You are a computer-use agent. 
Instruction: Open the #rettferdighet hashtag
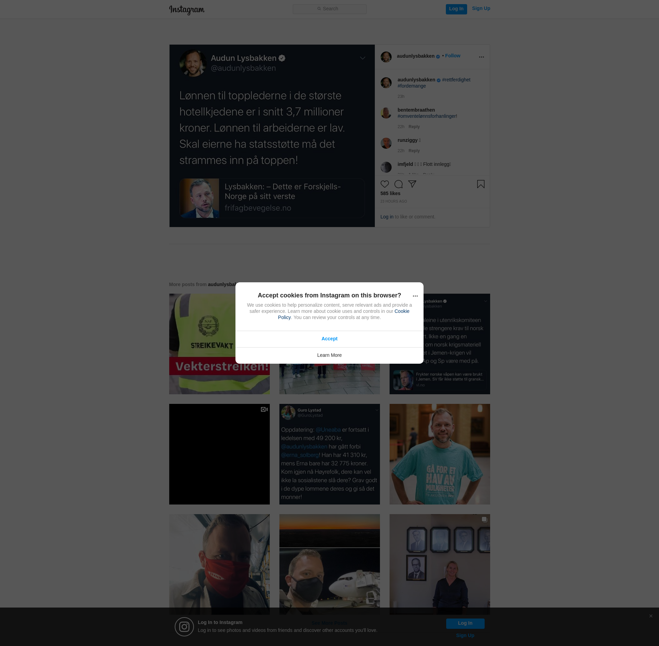[456, 80]
